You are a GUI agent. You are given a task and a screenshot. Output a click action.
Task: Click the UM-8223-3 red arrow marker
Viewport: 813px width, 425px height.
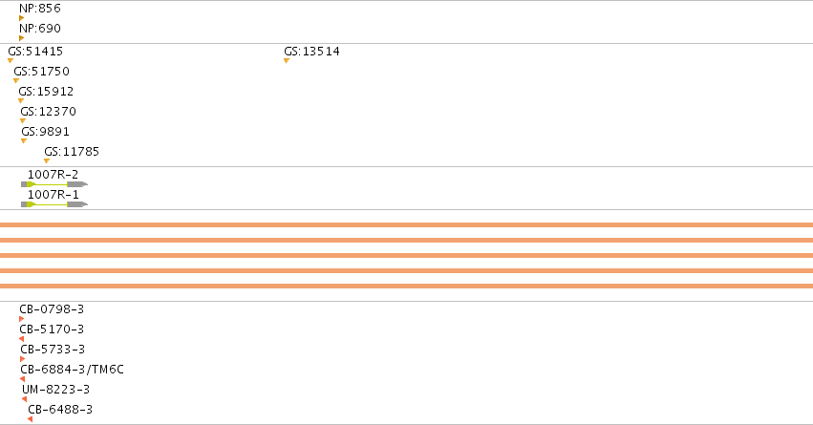pos(24,399)
